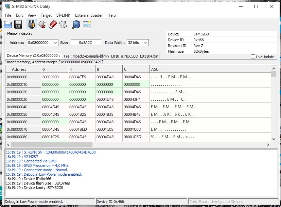Viewport: 281px width, 207px height.
Task: Click the vertical scrollbar thumb in memory table
Action: pyautogui.click(x=274, y=74)
